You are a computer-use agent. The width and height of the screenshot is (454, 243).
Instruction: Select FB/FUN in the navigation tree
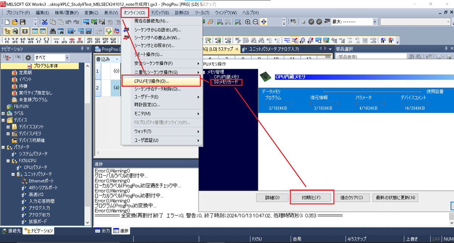[22, 106]
